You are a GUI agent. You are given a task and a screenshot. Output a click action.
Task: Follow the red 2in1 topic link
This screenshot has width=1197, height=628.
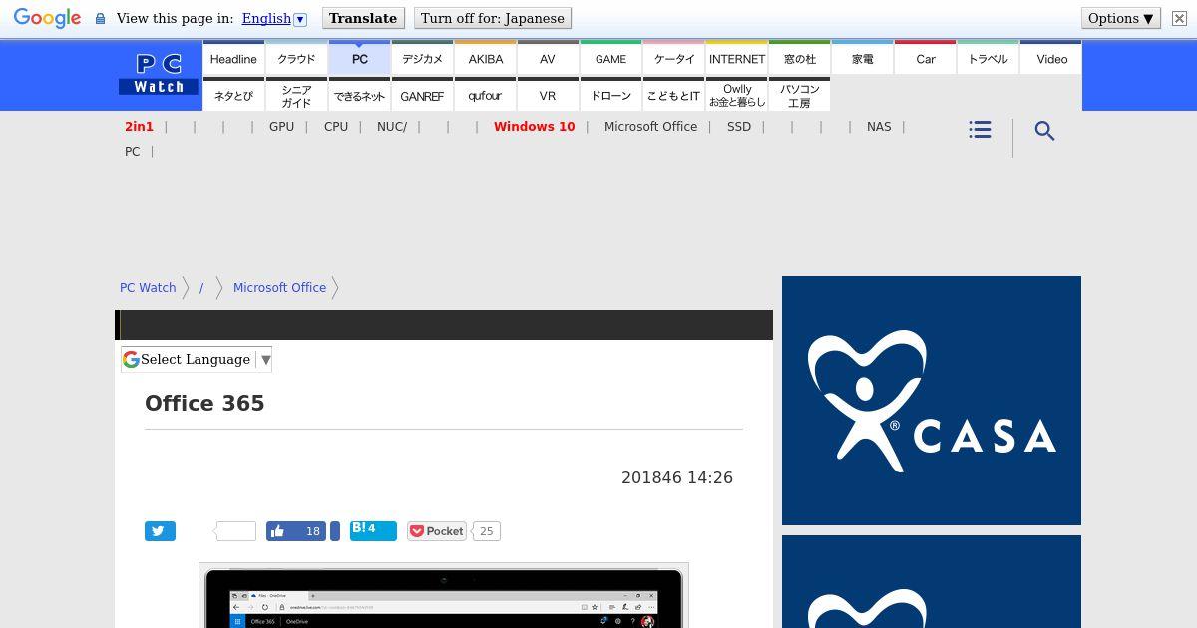[x=139, y=127]
